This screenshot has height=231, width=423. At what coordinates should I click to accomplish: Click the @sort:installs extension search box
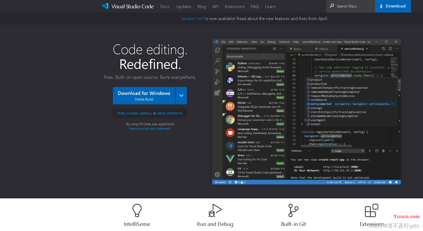[255, 56]
